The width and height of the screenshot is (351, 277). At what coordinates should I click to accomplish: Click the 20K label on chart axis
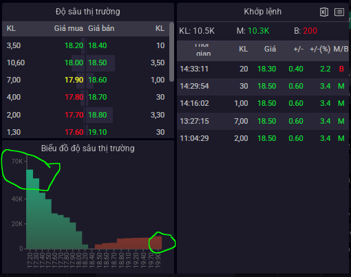(17, 224)
